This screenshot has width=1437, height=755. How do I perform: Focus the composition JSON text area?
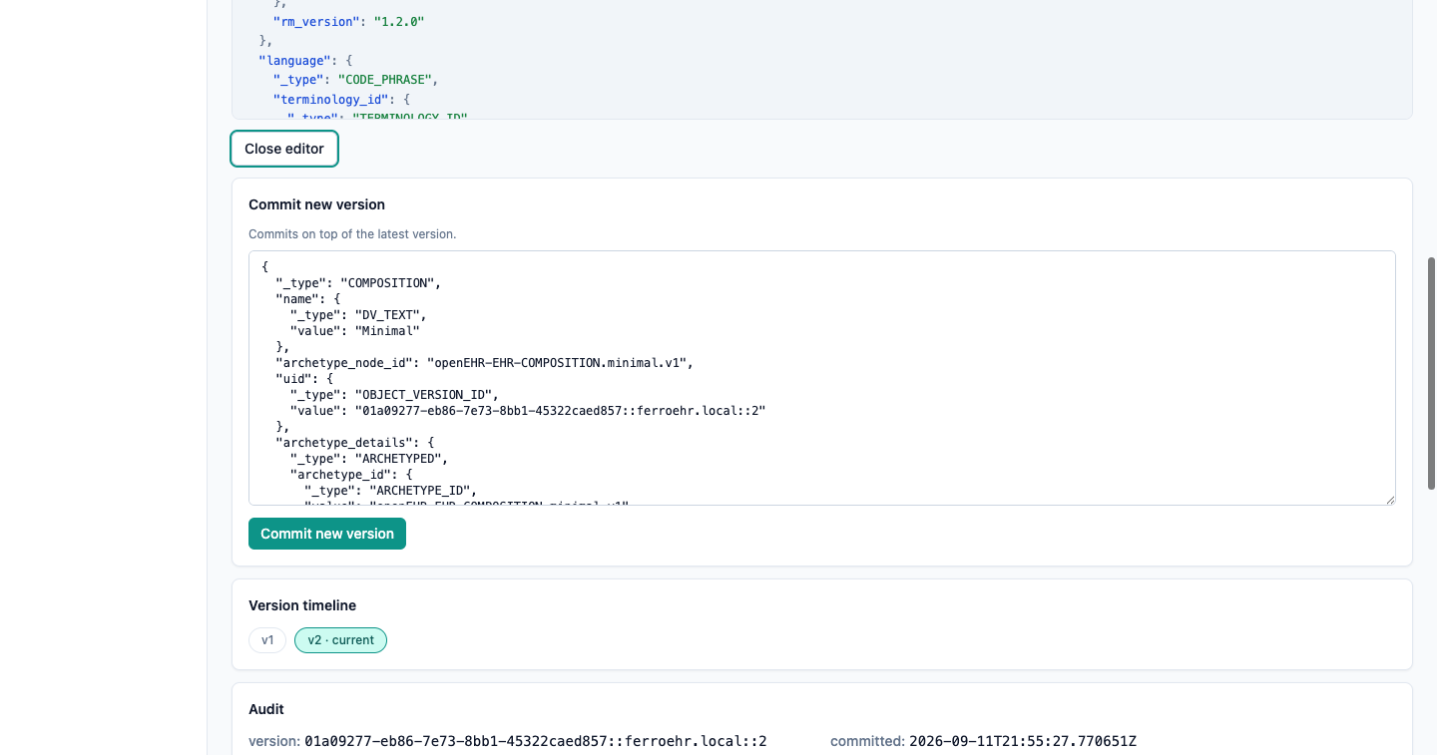(821, 378)
